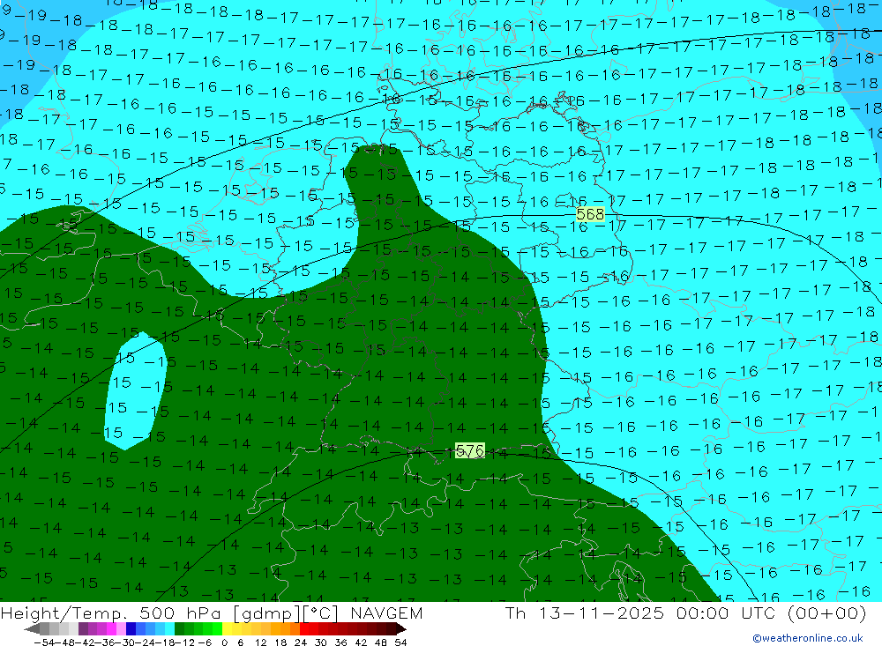Image resolution: width=882 pixels, height=646 pixels.
Task: Open the weatheronline.co.uk copyright link
Action: click(x=808, y=638)
